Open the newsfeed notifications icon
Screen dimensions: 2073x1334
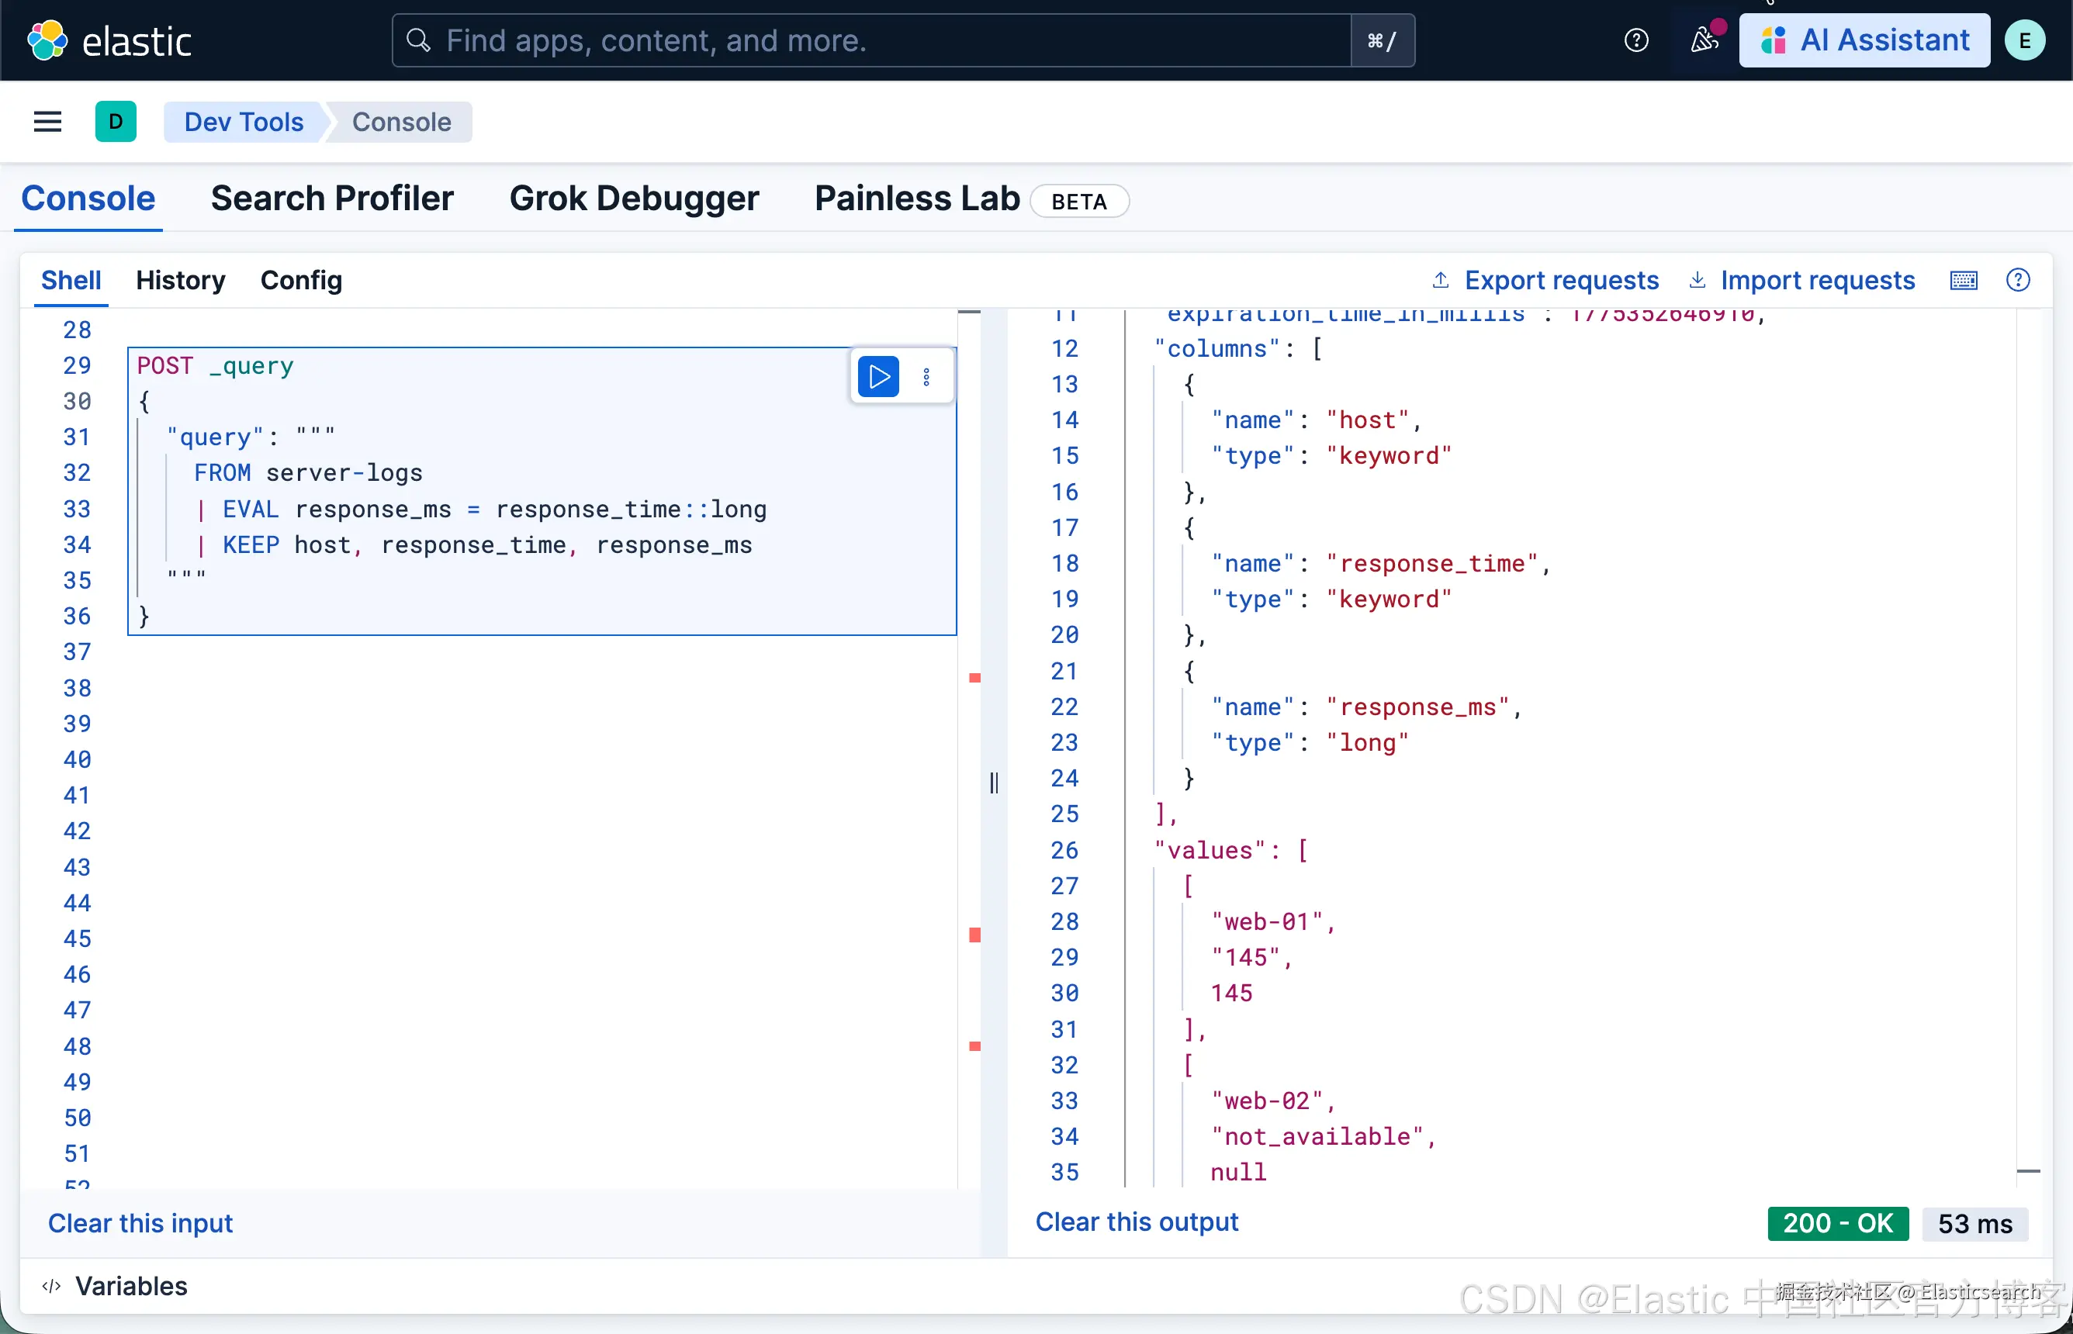point(1704,40)
